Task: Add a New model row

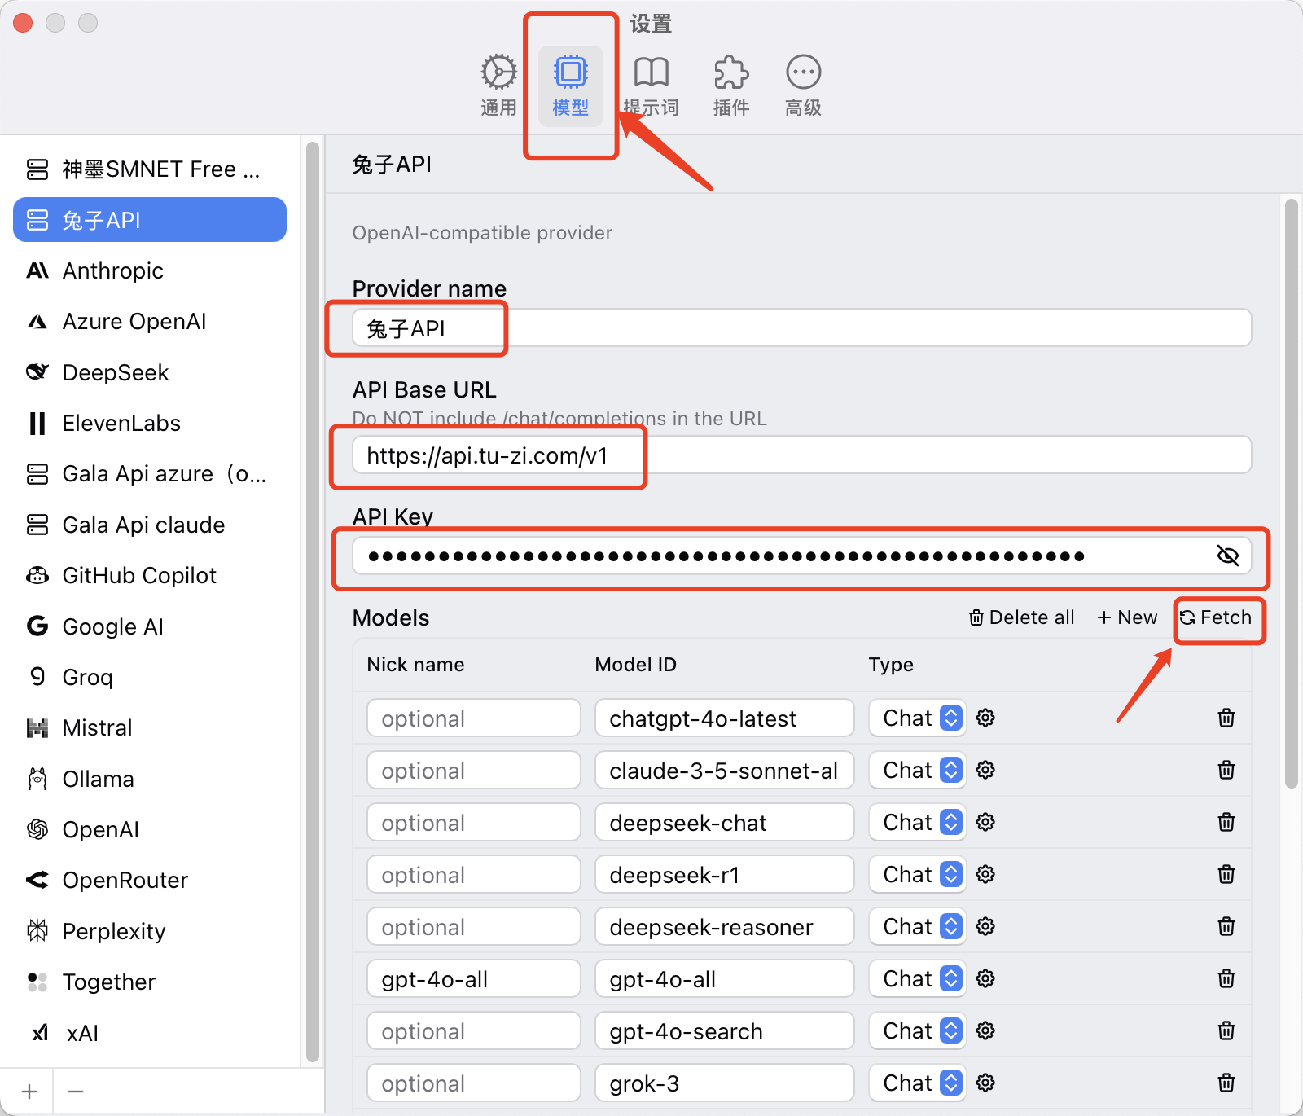Action: (x=1127, y=617)
